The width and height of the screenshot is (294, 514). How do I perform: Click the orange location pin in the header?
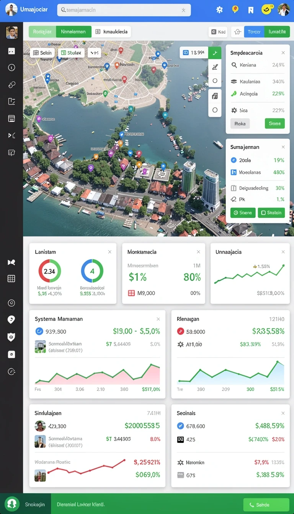(235, 9)
